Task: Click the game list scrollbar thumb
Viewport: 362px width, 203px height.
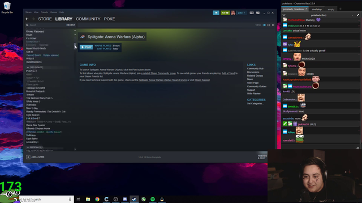Action: [x=75, y=46]
